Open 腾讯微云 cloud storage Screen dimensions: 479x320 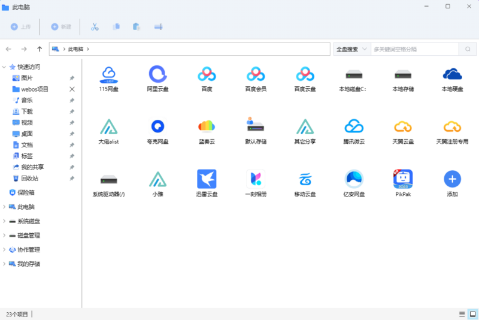point(354,127)
